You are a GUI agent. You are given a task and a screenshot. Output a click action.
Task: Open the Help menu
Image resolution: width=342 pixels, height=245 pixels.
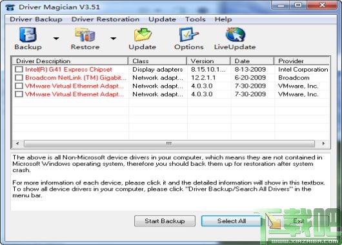pos(223,19)
